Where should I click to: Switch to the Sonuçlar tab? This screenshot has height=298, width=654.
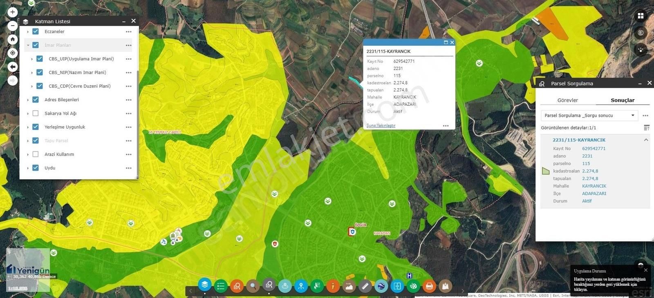click(x=623, y=100)
